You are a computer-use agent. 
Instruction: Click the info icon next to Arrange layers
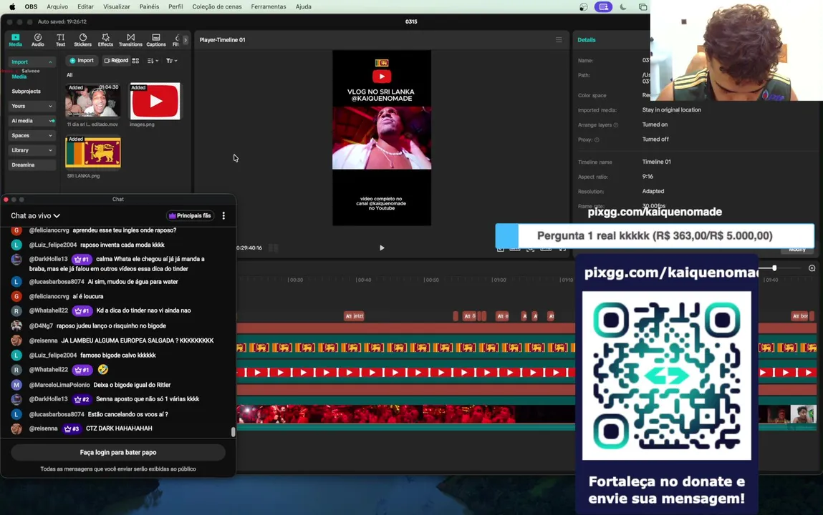[x=616, y=124]
